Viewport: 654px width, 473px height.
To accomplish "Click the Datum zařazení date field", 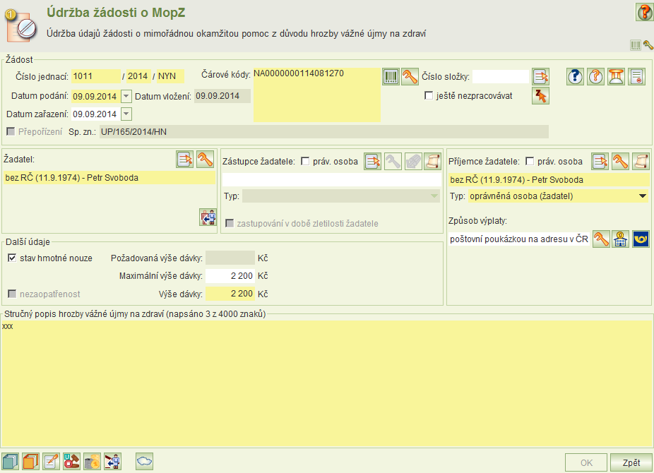I will coord(95,114).
